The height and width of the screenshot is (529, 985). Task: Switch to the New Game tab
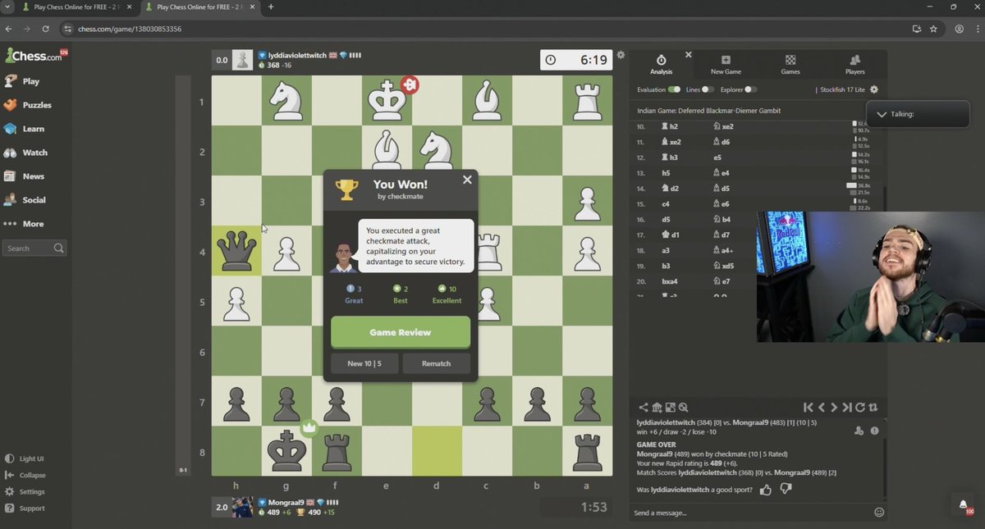click(726, 65)
